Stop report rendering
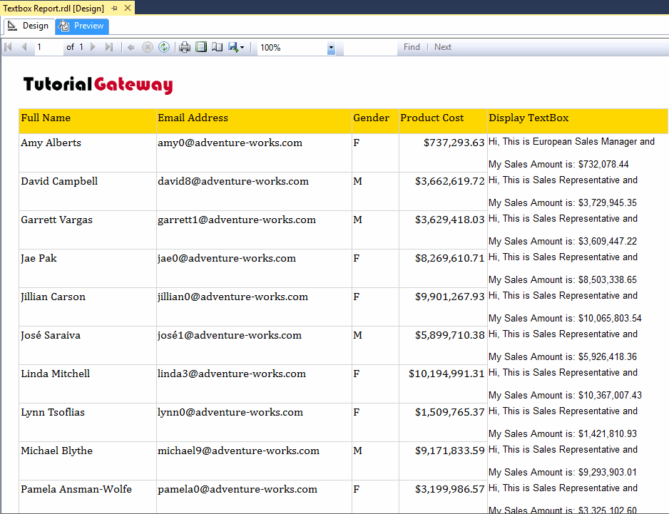This screenshot has width=669, height=514. (x=148, y=47)
